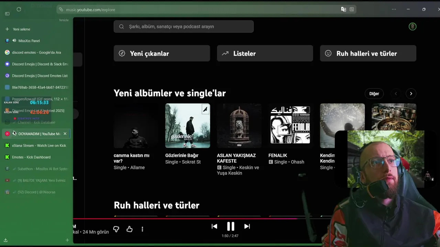Click the translate page icon

[343, 10]
